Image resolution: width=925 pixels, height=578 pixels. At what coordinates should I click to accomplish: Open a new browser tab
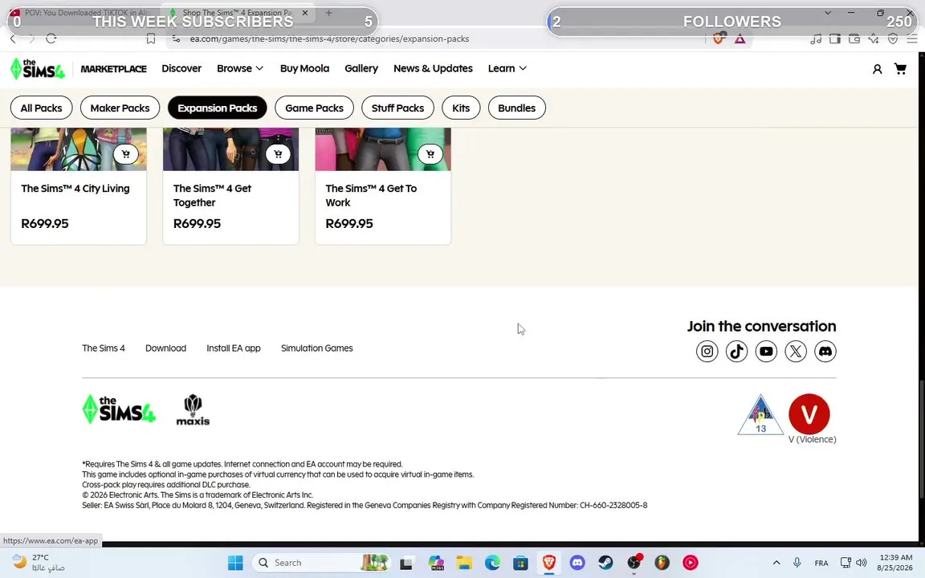click(x=328, y=12)
